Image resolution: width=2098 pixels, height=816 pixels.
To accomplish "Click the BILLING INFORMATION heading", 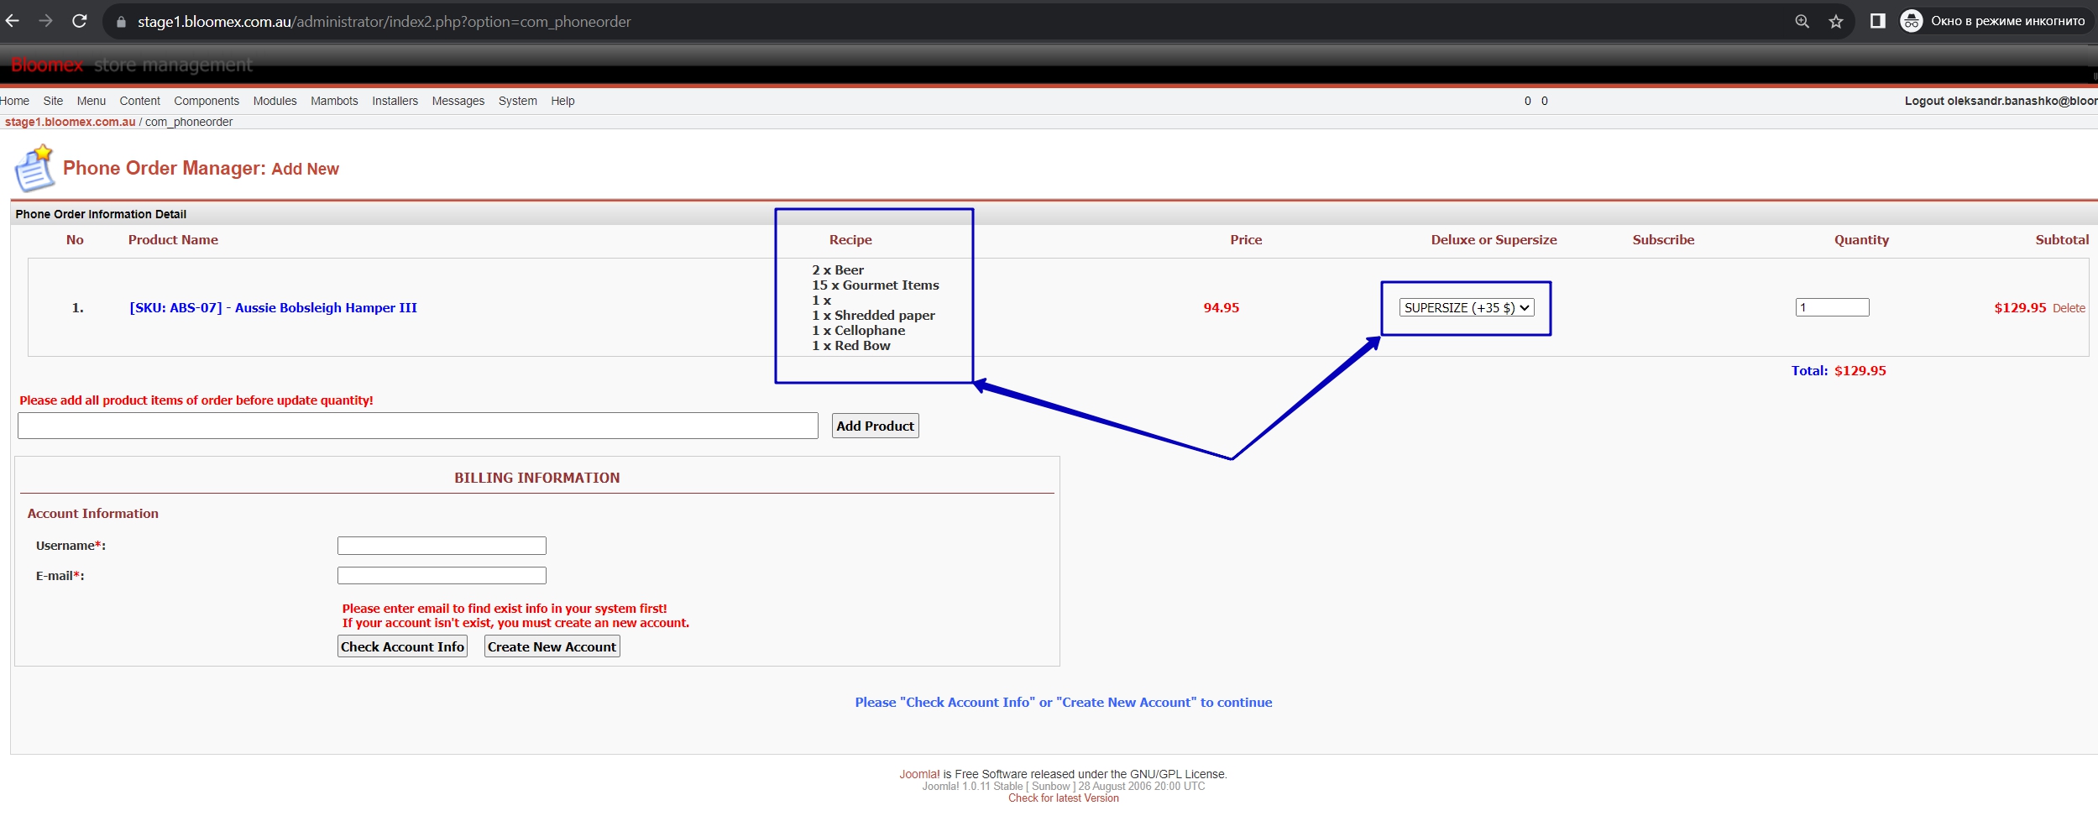I will click(x=537, y=478).
